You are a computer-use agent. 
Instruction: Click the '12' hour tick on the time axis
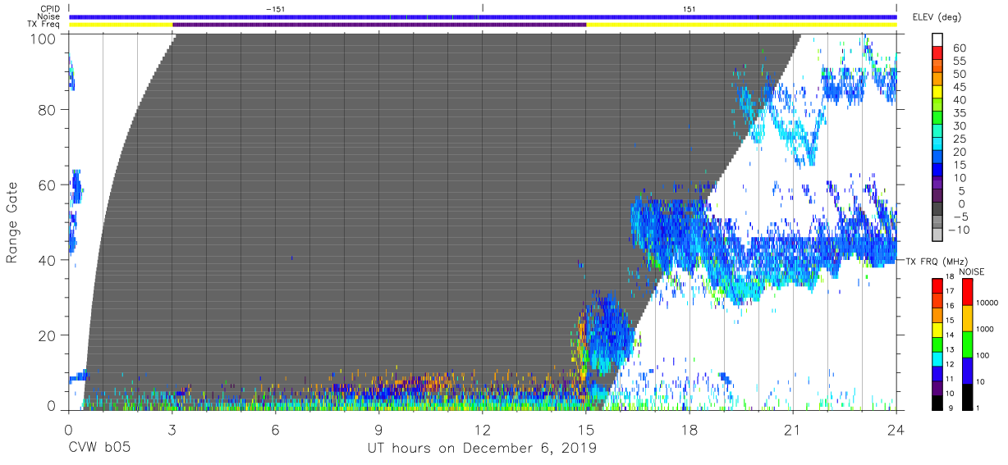483,429
